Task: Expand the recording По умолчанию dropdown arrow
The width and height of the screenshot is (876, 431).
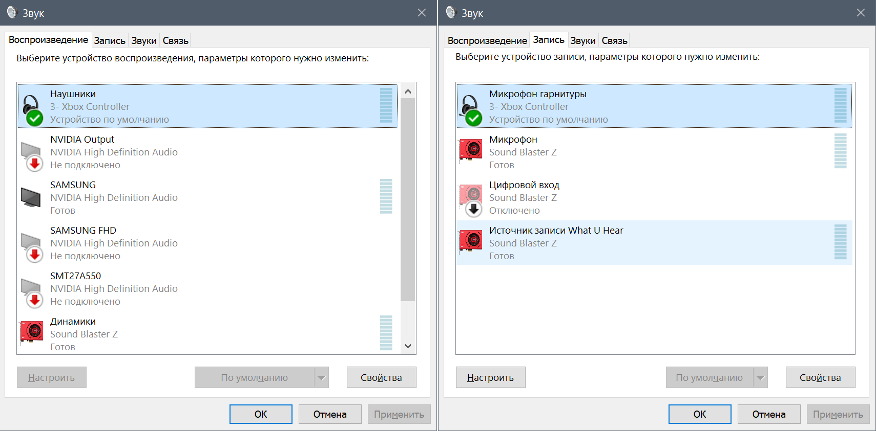Action: pos(760,378)
